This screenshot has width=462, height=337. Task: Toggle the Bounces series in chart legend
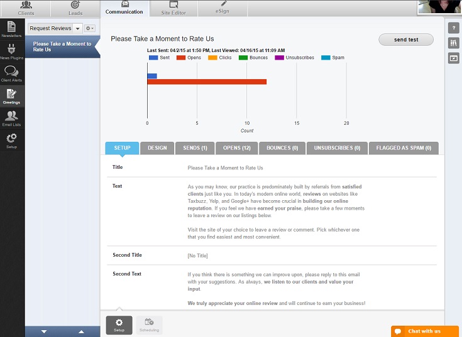point(253,58)
